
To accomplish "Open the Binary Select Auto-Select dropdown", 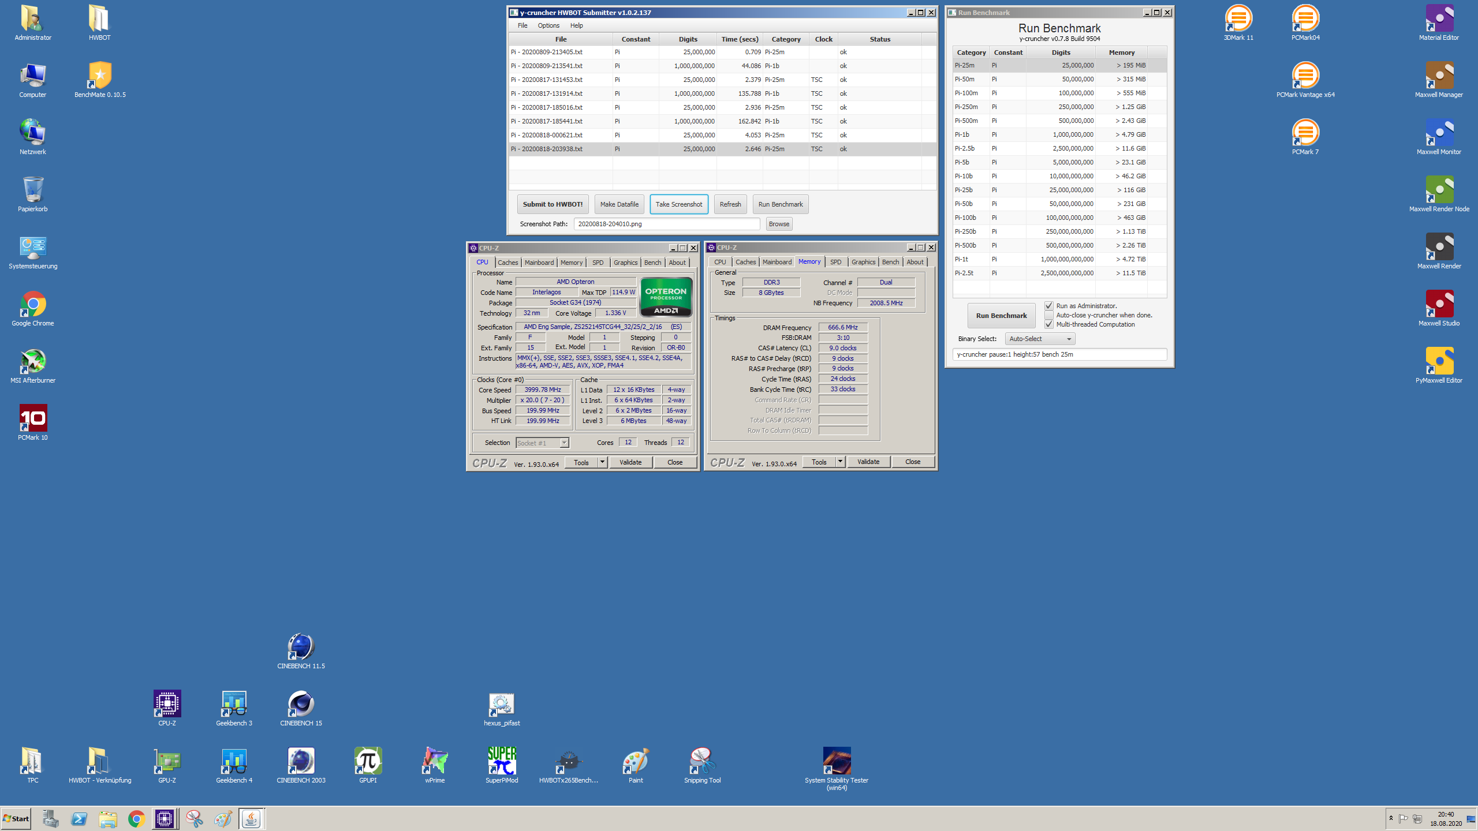I will click(x=1040, y=339).
